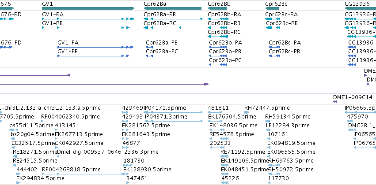Click the RH50972.5prime EST label
376x185 pixels.
pyautogui.click(x=291, y=170)
